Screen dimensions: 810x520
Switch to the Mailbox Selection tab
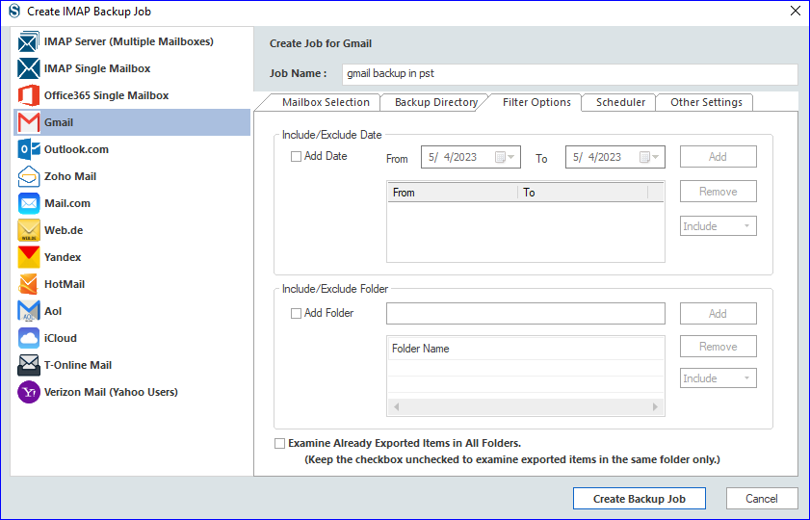click(326, 102)
